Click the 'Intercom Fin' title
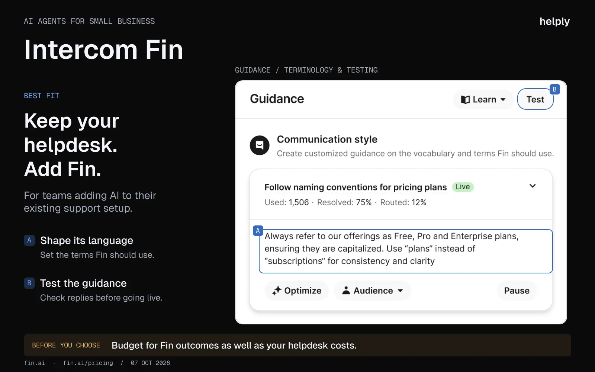The image size is (595, 372). pos(104,49)
